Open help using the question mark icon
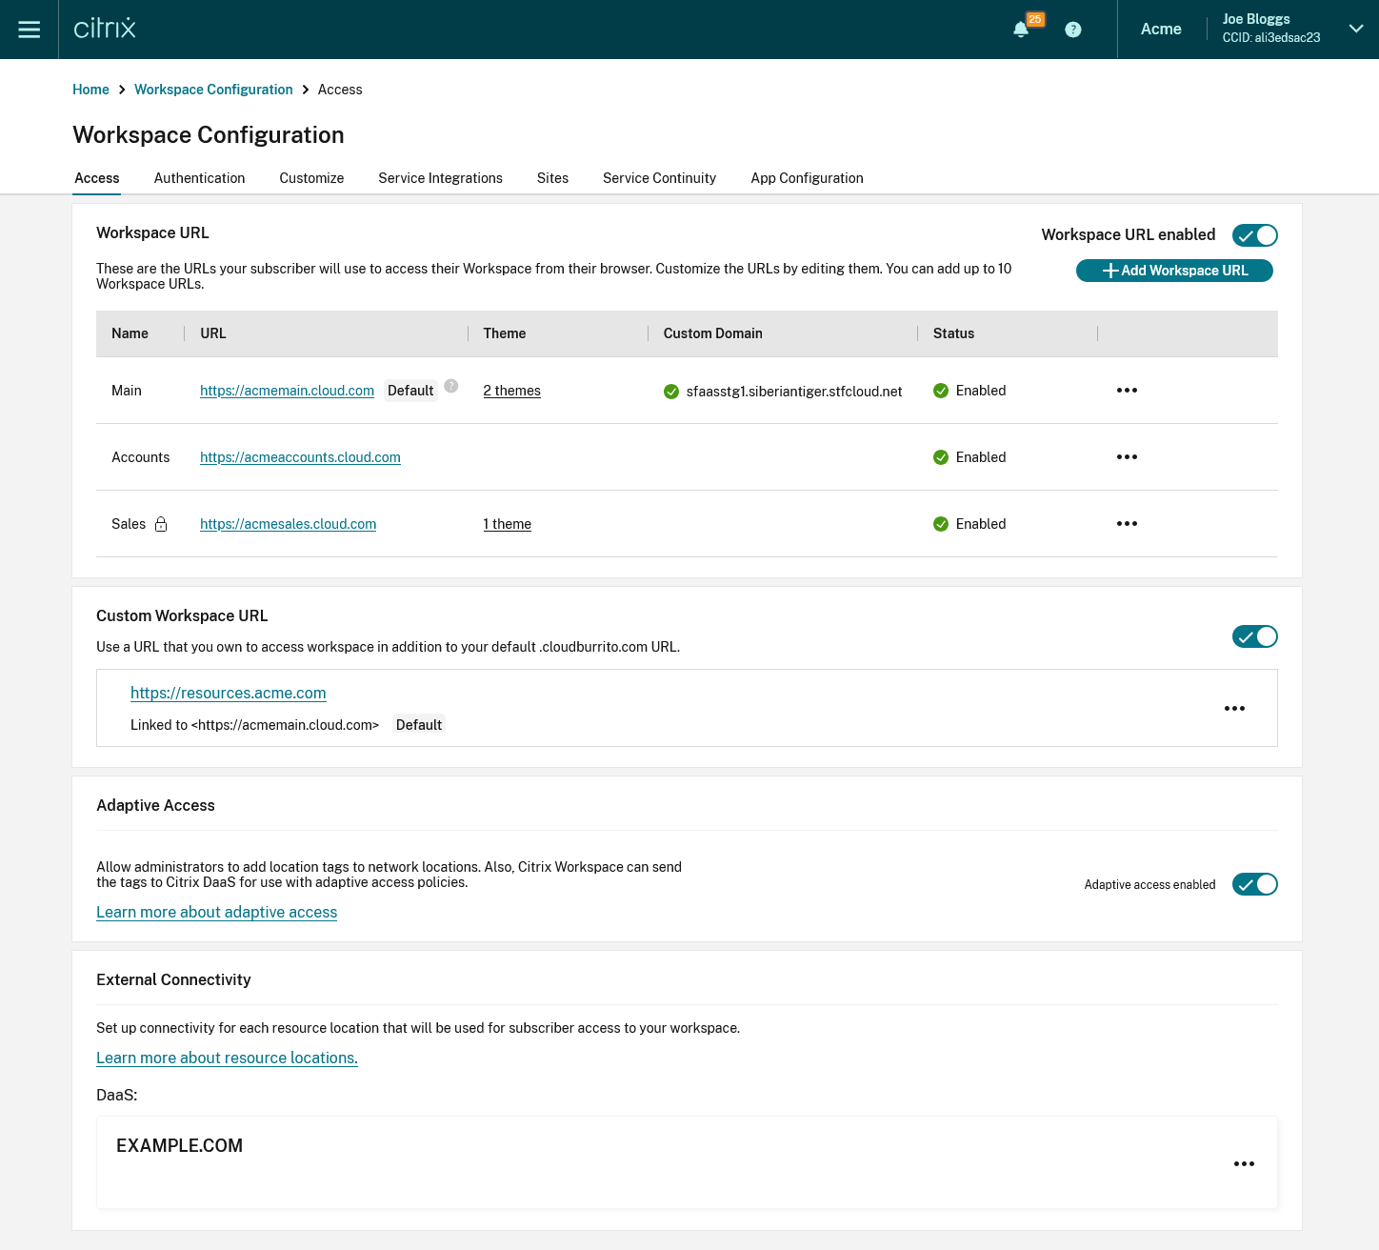Viewport: 1379px width, 1250px height. 1072,30
